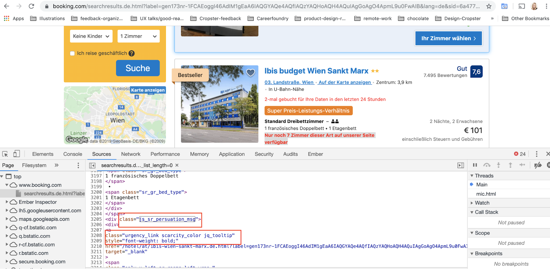Activate DevTools inspect element picker

[5, 154]
